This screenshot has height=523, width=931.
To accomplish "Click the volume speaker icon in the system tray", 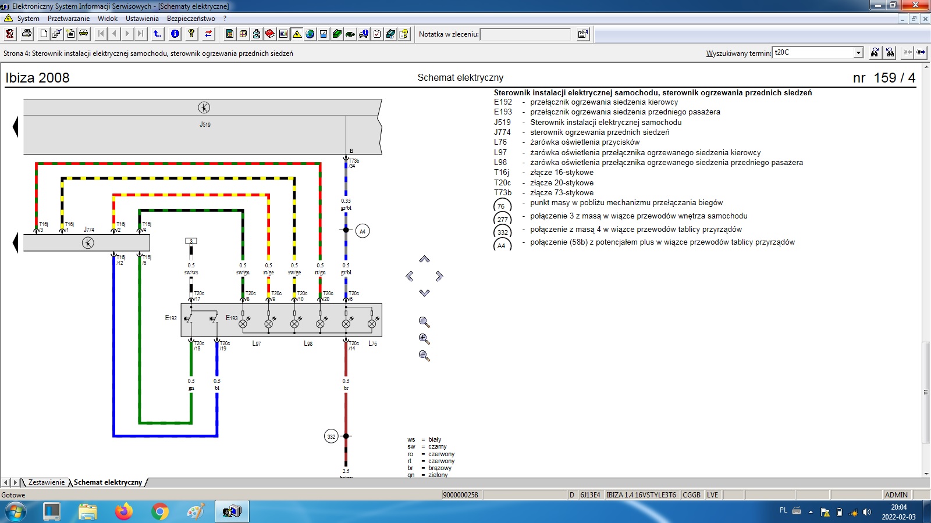I will tap(867, 512).
